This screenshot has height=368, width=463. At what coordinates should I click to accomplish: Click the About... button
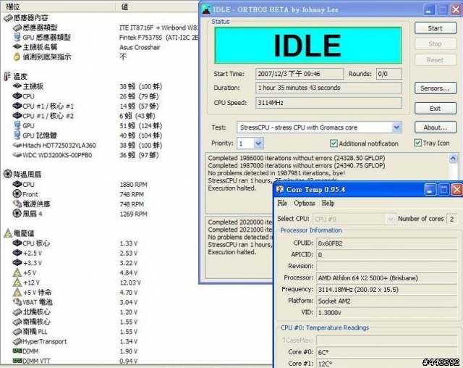tap(436, 127)
